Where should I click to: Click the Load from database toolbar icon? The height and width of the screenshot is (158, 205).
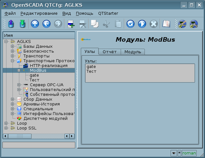pos(11,24)
